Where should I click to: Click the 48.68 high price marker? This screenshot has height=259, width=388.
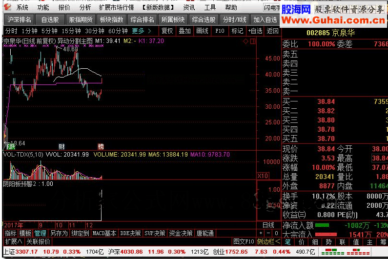pyautogui.click(x=70, y=49)
